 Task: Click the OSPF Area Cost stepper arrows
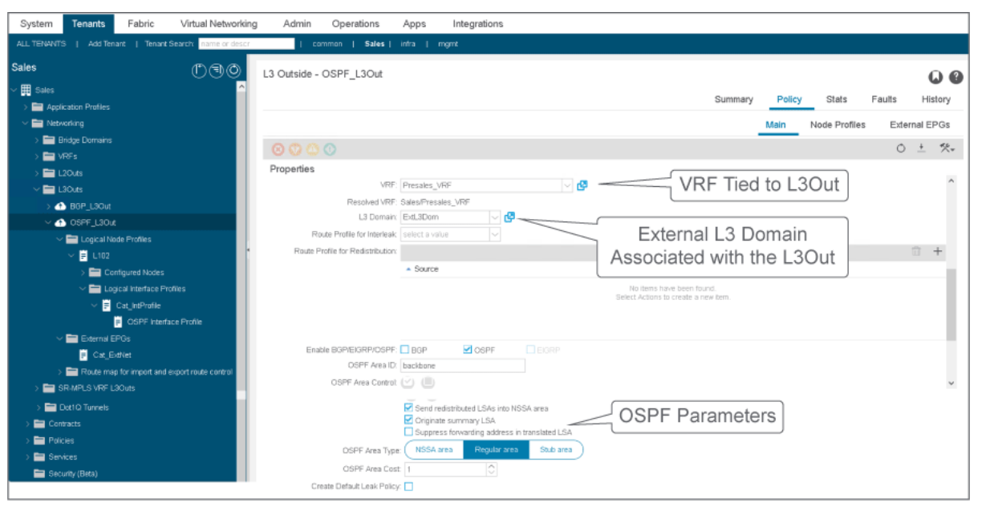click(492, 468)
